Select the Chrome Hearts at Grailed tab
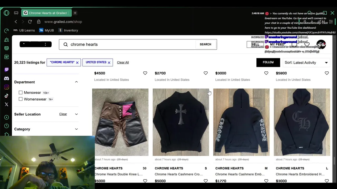Screen dimensions: 337x189 (x=46, y=13)
